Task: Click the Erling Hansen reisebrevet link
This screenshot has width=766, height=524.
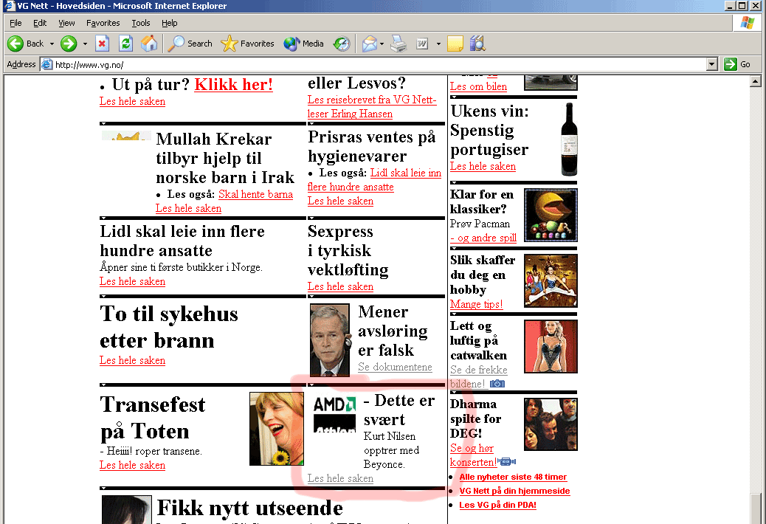Action: click(372, 106)
